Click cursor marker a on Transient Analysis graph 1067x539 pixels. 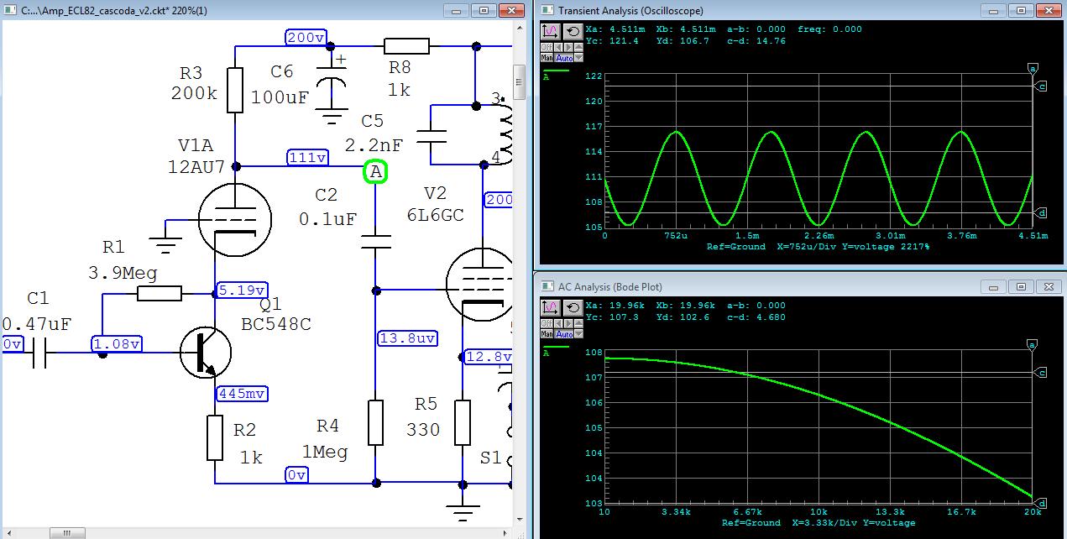tap(1033, 68)
